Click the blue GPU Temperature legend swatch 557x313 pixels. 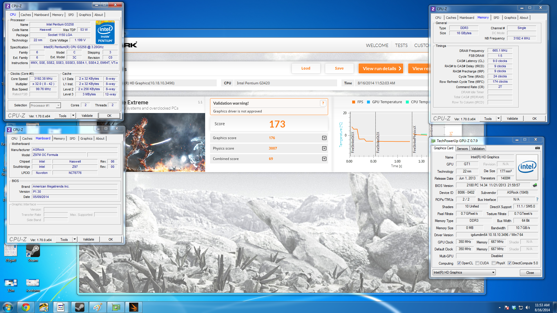coord(368,102)
